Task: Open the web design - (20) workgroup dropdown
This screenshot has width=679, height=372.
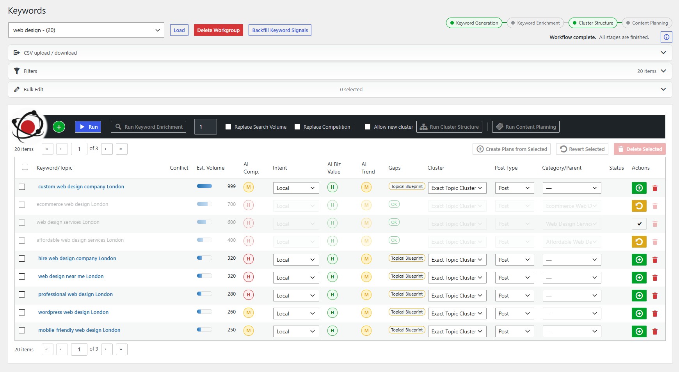Action: [x=86, y=30]
